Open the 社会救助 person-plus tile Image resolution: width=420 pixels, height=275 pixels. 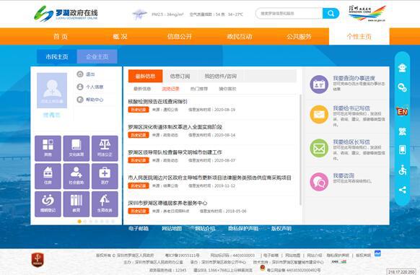click(x=76, y=176)
